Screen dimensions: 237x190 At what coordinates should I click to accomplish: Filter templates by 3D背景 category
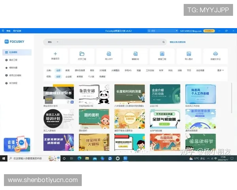tap(103, 70)
